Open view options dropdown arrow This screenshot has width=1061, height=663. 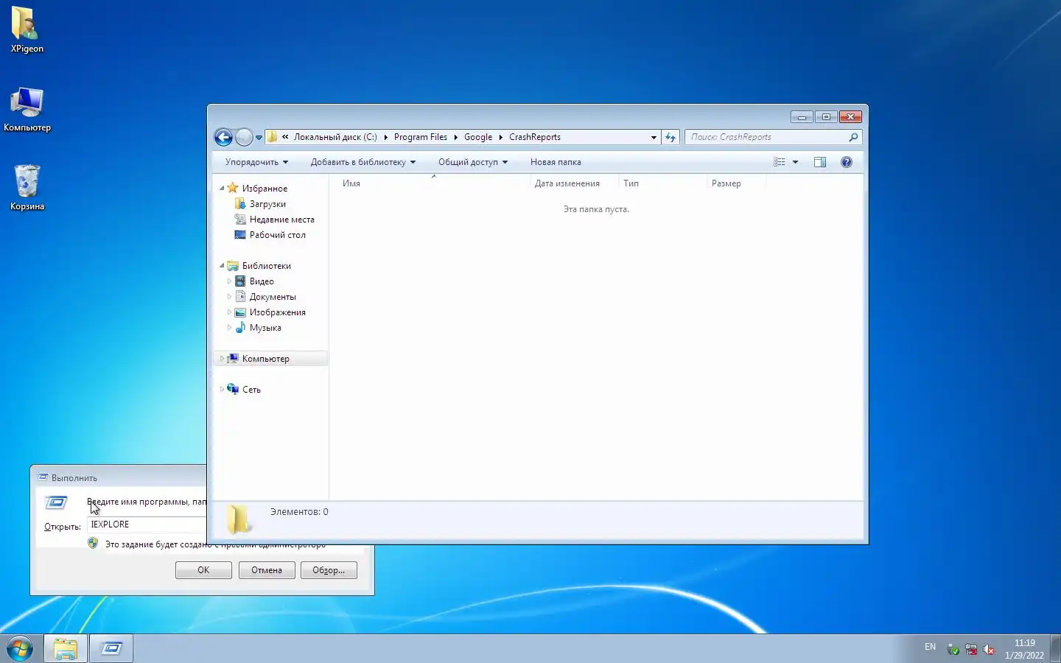pos(795,162)
